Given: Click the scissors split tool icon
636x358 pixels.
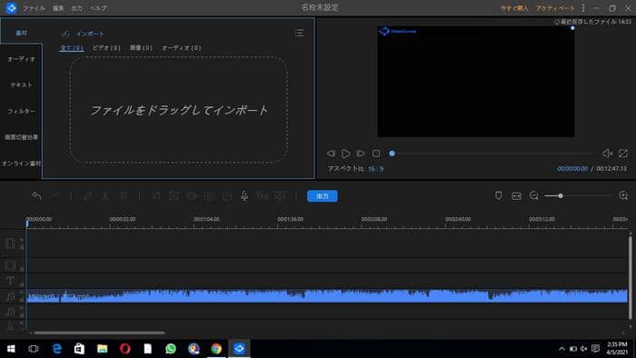Looking at the screenshot, I should click(105, 196).
